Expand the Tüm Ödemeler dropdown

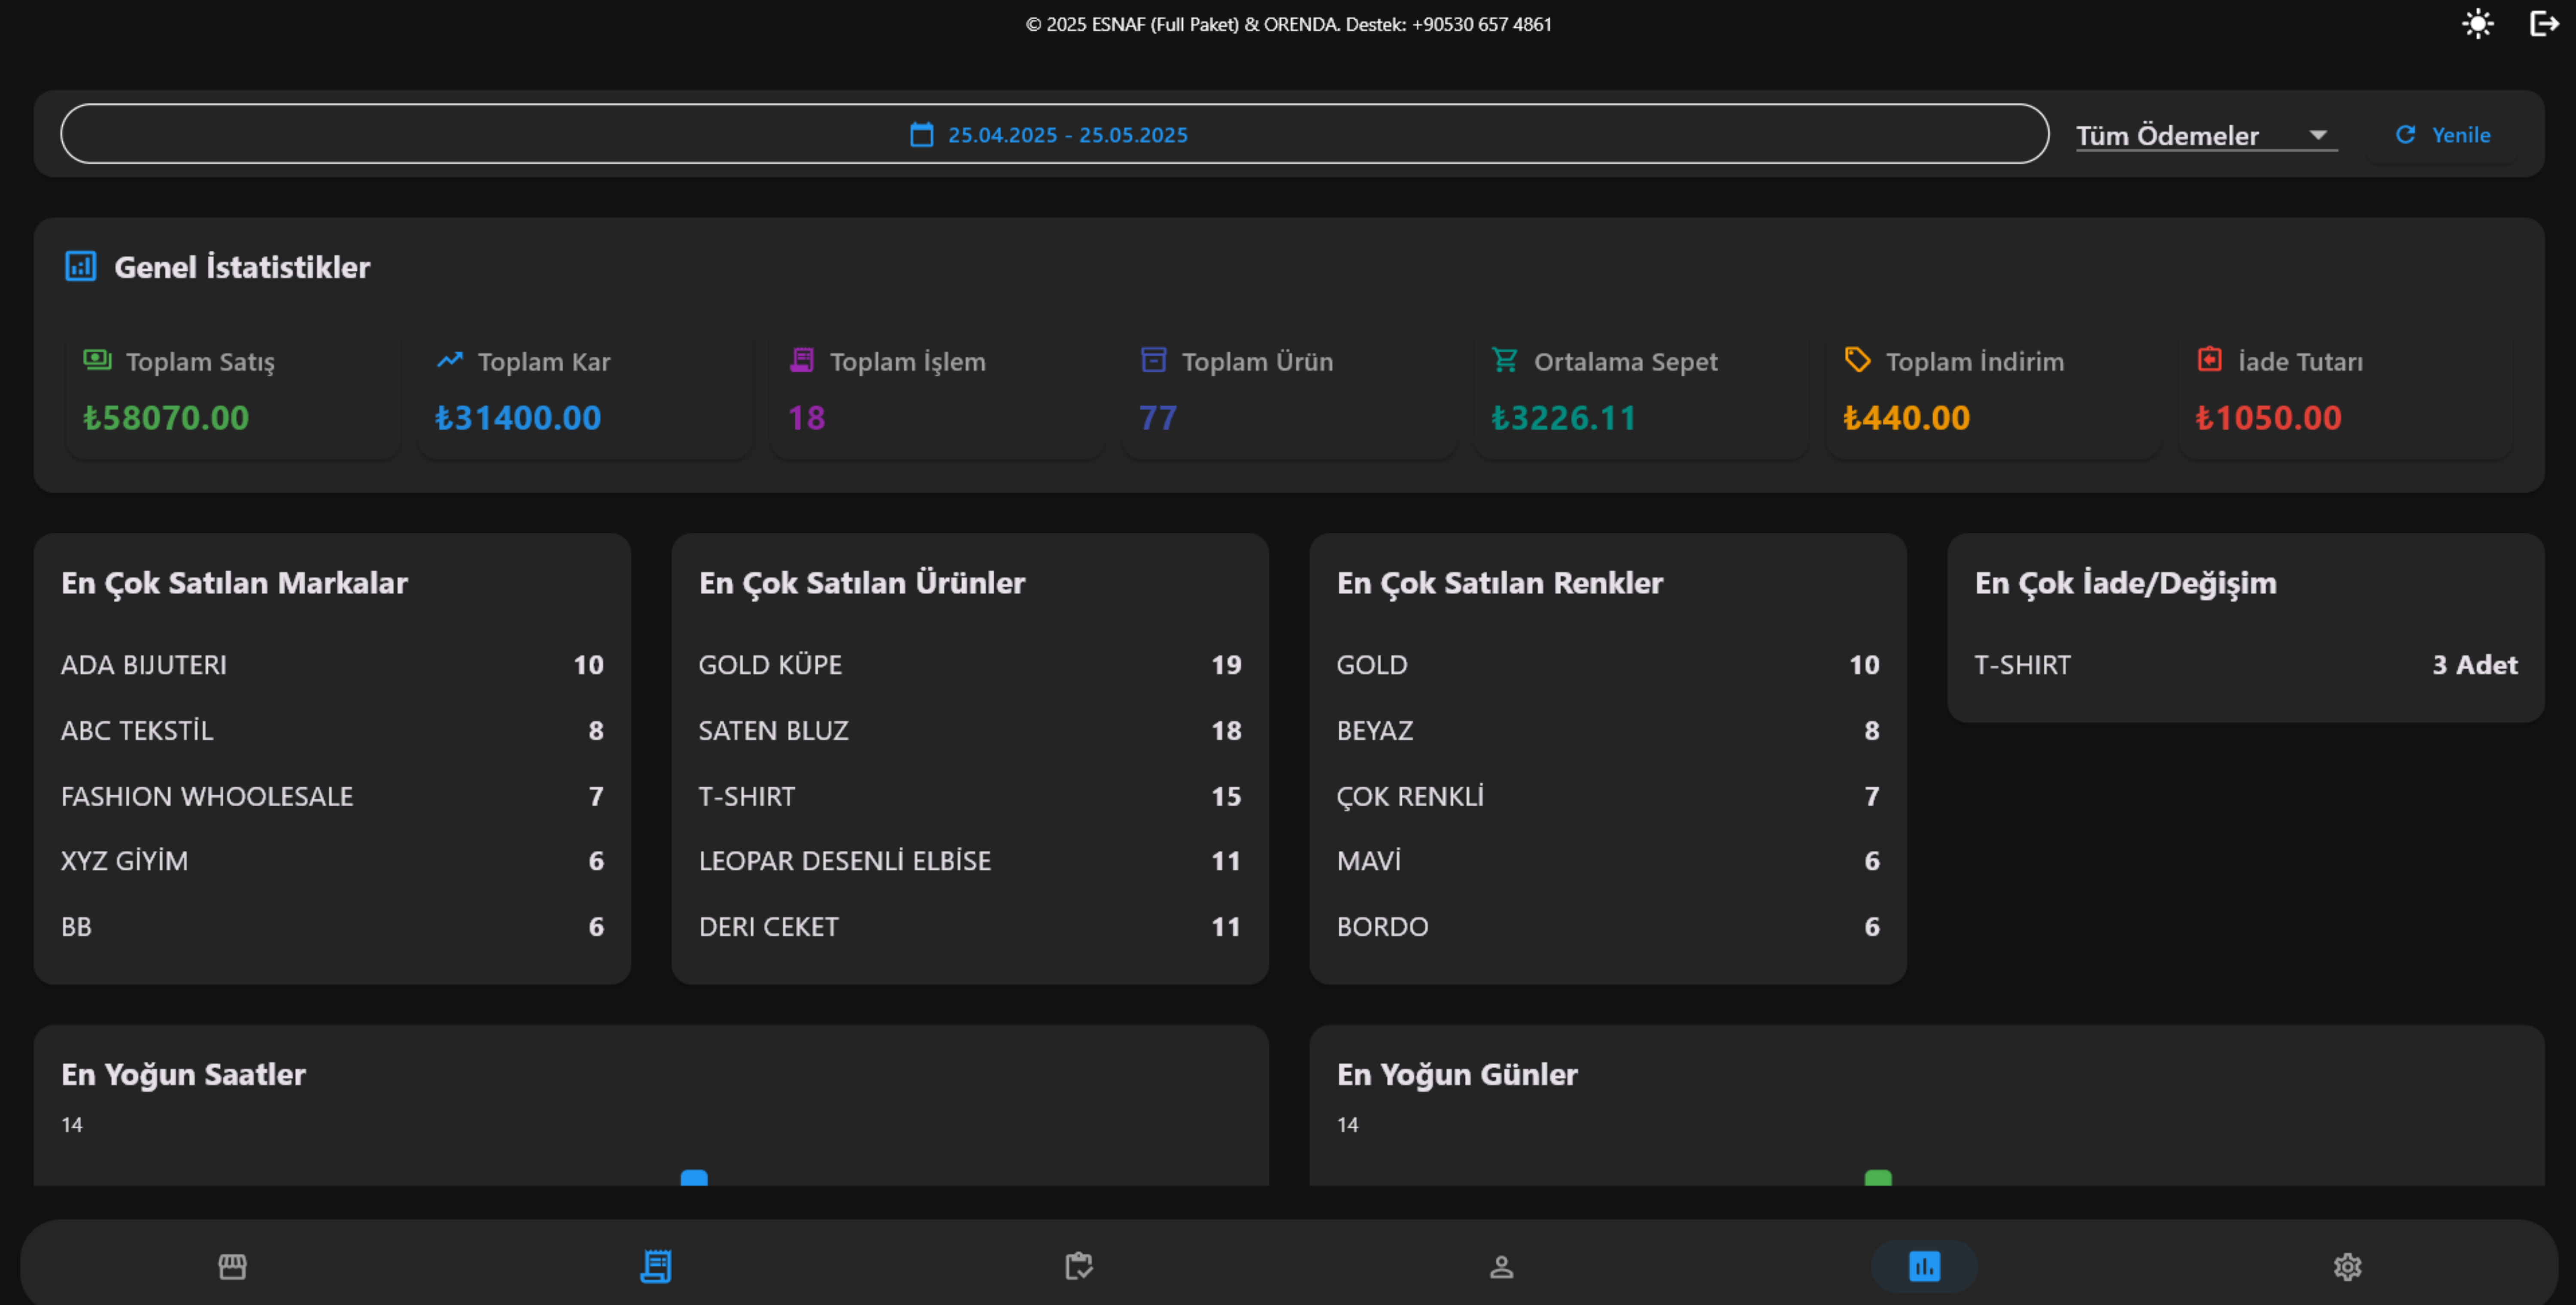[2168, 135]
